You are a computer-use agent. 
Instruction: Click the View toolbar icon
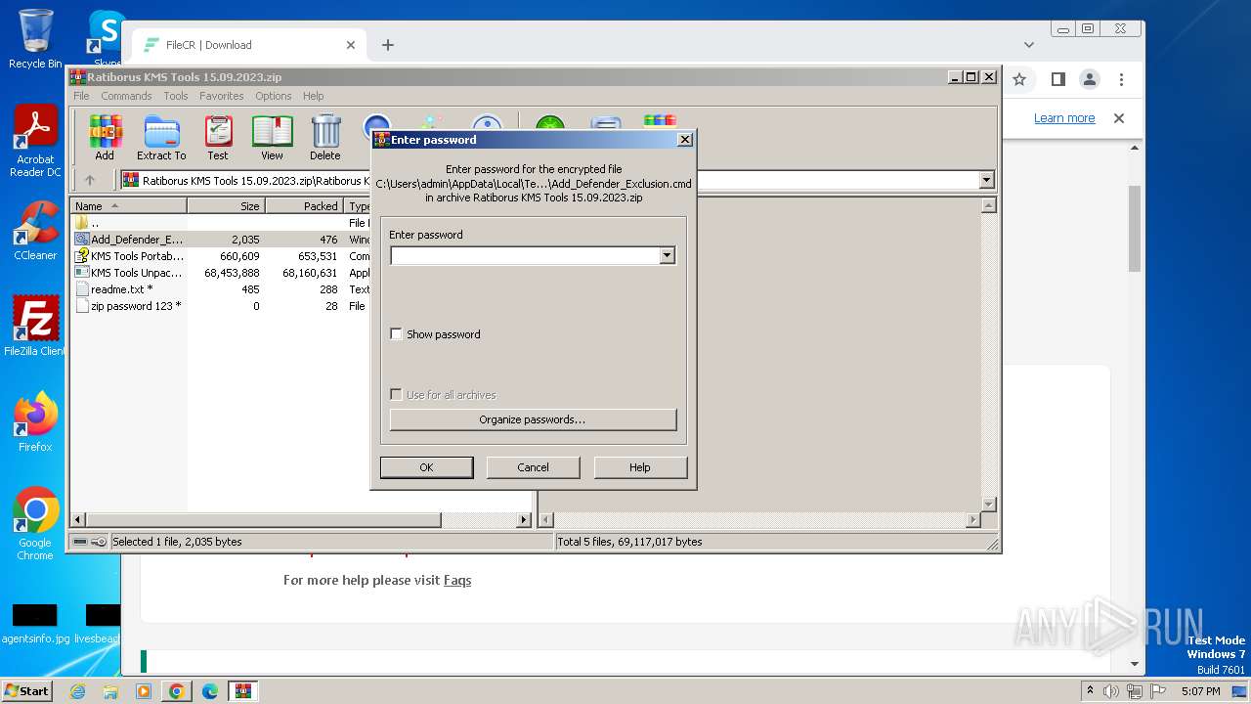coord(272,137)
